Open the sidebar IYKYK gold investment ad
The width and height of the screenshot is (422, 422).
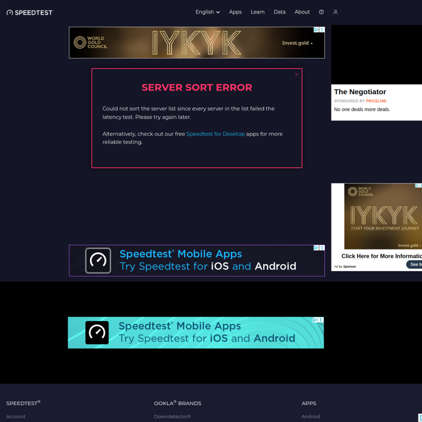tap(383, 216)
